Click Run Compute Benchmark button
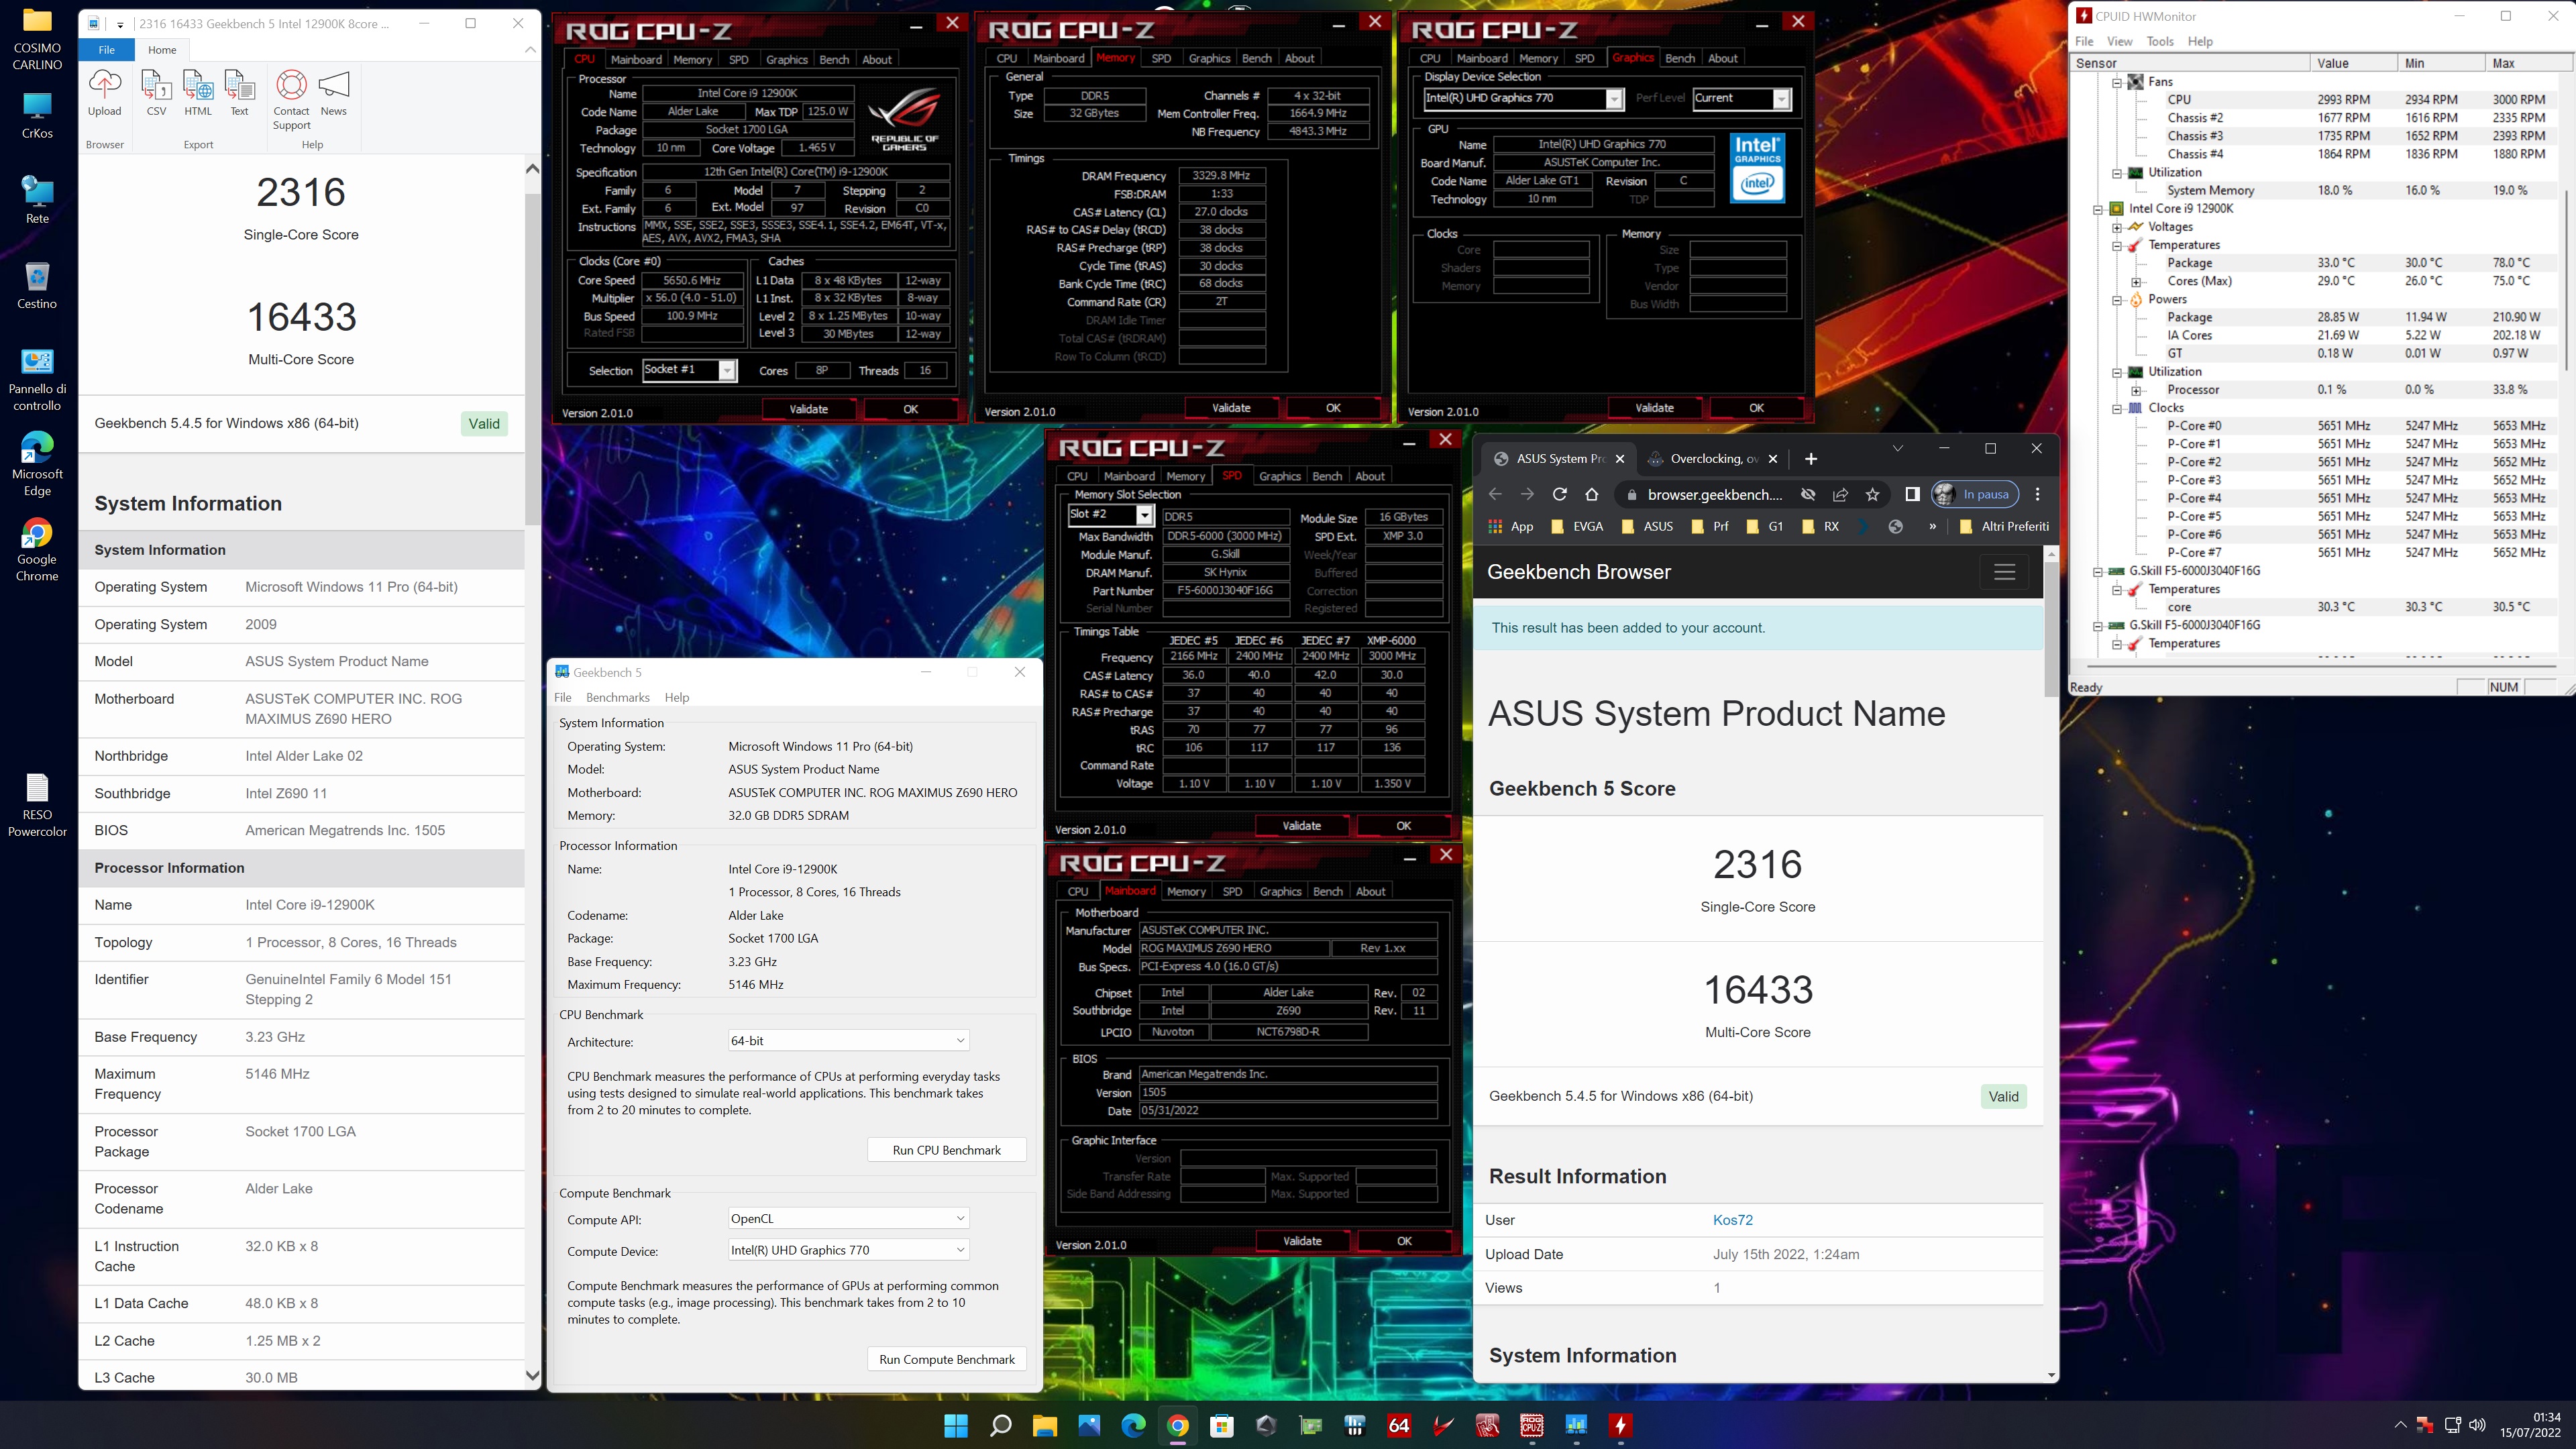Image resolution: width=2576 pixels, height=1449 pixels. click(946, 1359)
